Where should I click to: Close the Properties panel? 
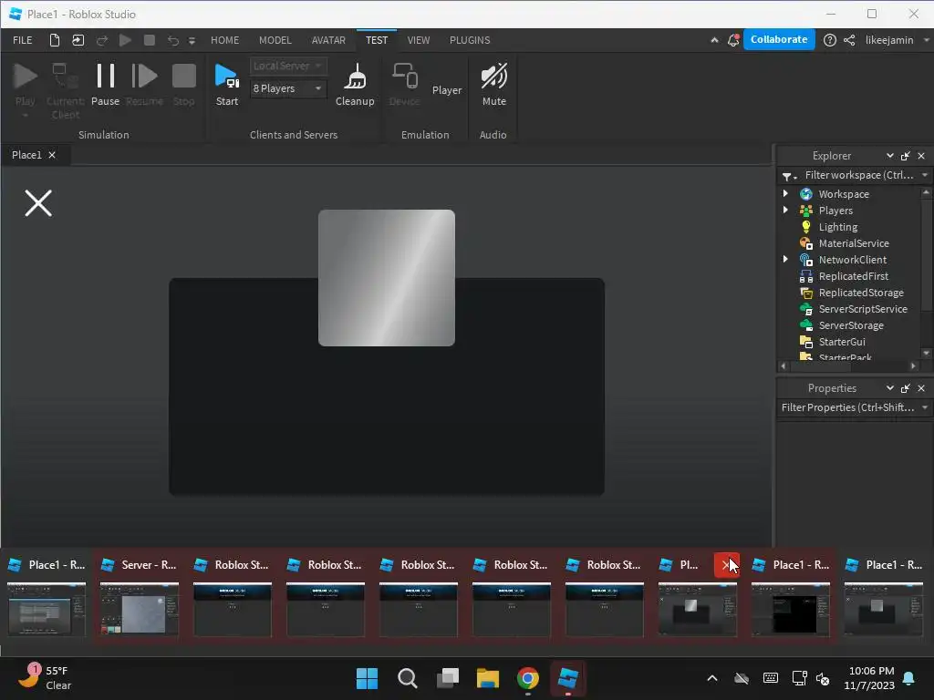coord(921,387)
